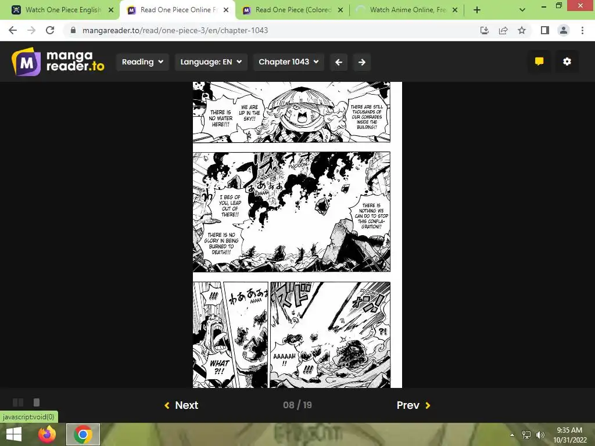The image size is (595, 446).
Task: Show hidden system tray icons
Action: (512, 435)
